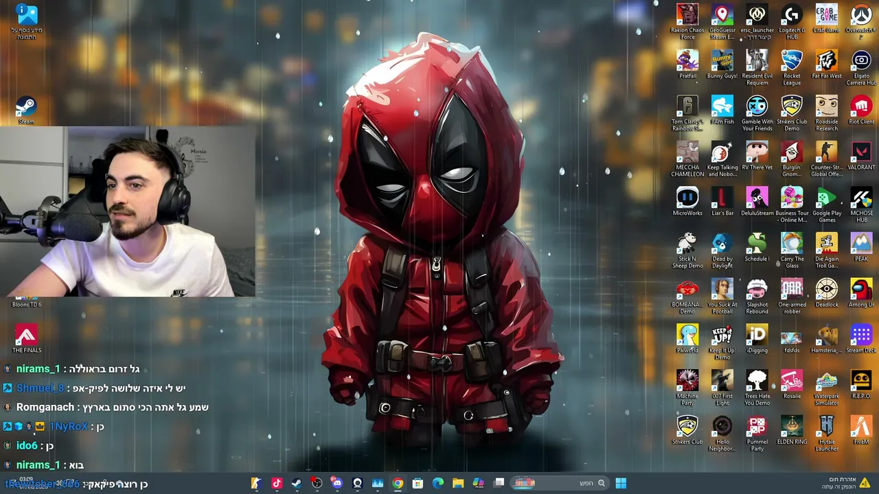
Task: Select the Google Play Games desktop icon
Action: pos(826,205)
